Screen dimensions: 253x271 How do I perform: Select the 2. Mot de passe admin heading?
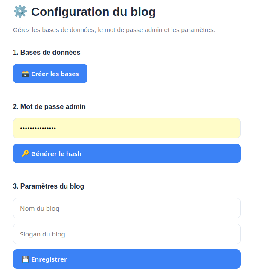pyautogui.click(x=49, y=106)
